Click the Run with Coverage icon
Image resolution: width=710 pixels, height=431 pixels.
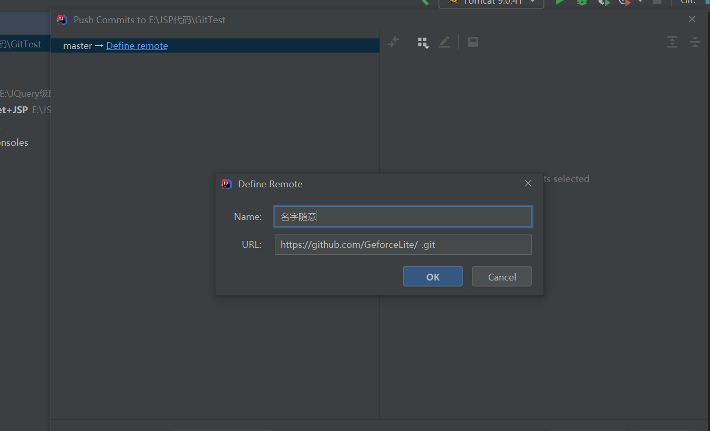[604, 2]
